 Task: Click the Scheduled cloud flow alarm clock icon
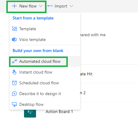14,83
